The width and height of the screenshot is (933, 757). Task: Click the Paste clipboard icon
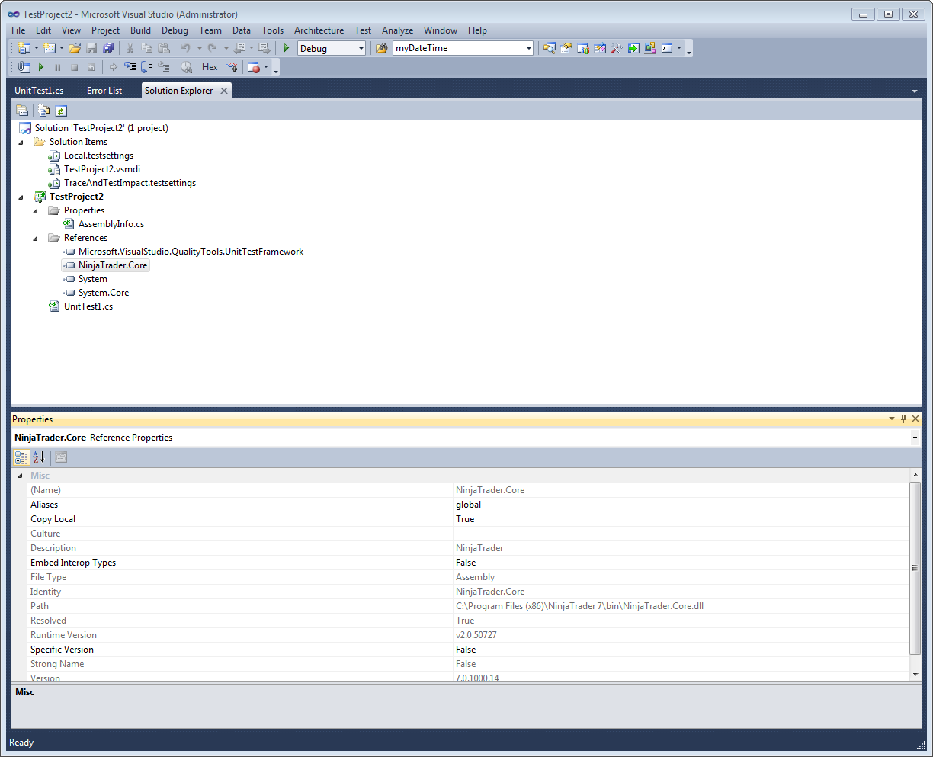pyautogui.click(x=164, y=48)
